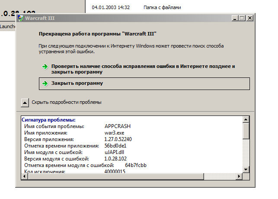
Task: Click Отметка времени приложения label
Action: tap(61, 146)
